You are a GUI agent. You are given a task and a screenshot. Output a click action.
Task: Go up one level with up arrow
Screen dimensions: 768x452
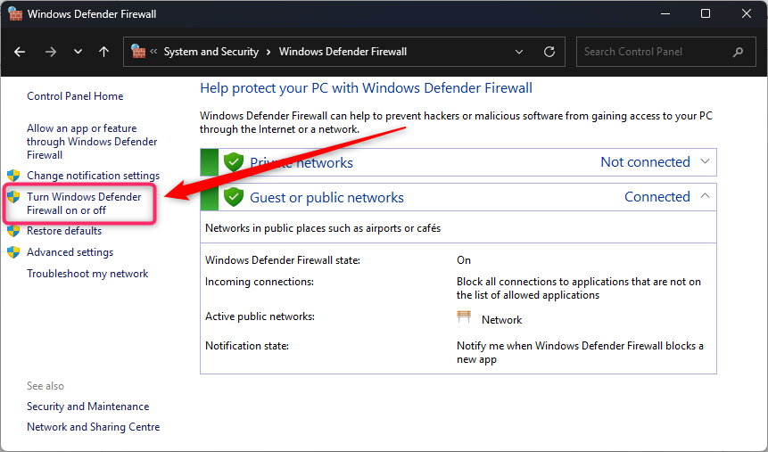pyautogui.click(x=103, y=52)
